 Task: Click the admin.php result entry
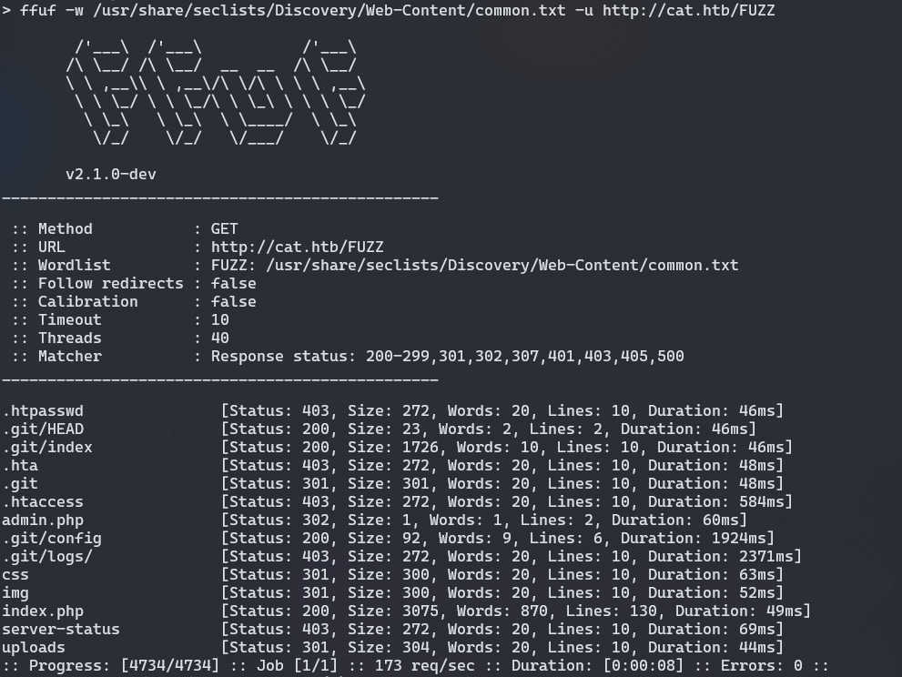[x=43, y=520]
